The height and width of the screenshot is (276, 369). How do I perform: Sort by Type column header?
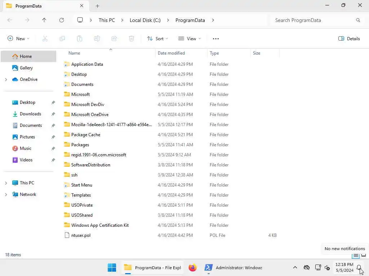click(x=214, y=53)
